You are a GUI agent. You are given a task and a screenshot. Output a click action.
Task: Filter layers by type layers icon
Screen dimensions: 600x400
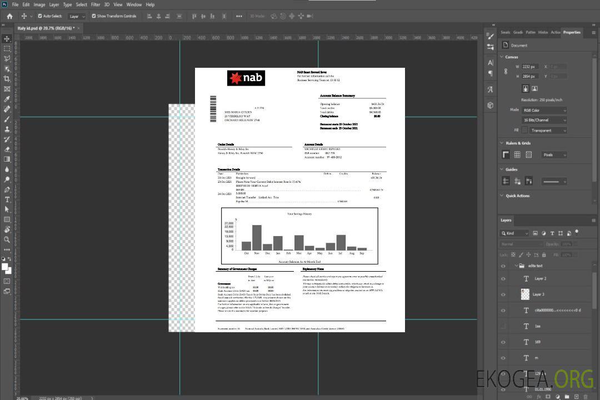(x=552, y=233)
